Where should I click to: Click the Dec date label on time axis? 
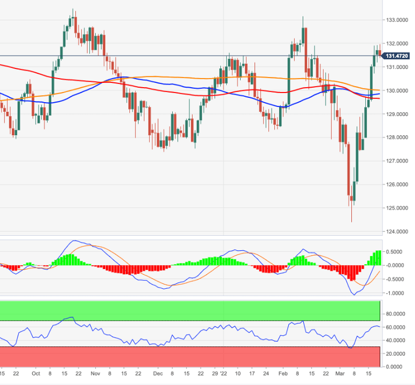(158, 374)
